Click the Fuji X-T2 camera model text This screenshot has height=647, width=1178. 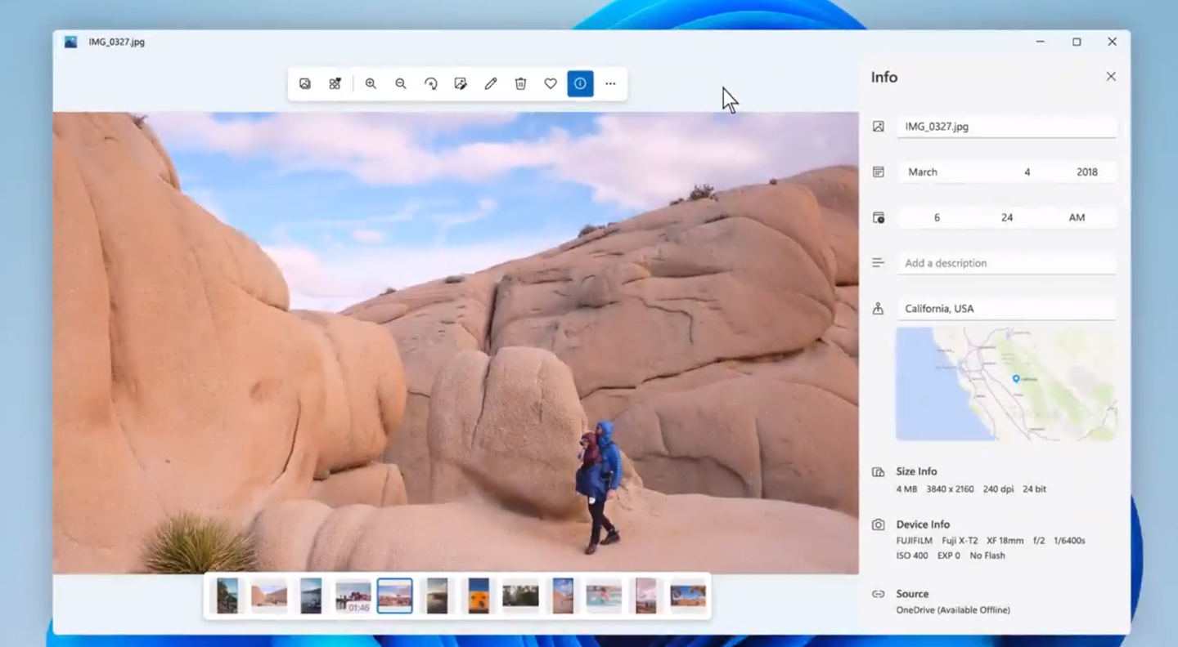960,541
